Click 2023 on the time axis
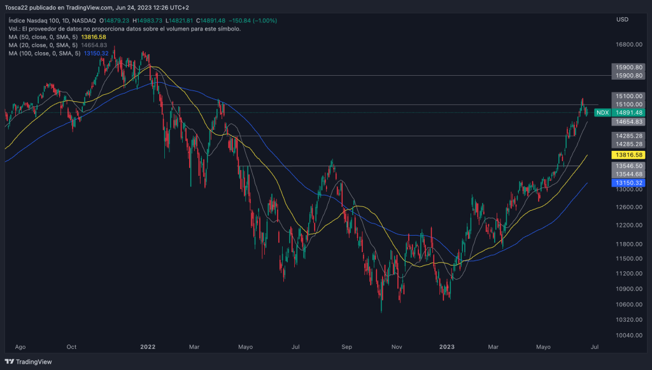 click(447, 347)
